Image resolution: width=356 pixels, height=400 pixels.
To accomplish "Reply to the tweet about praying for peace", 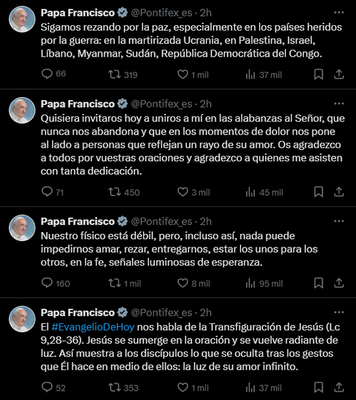I will click(47, 74).
